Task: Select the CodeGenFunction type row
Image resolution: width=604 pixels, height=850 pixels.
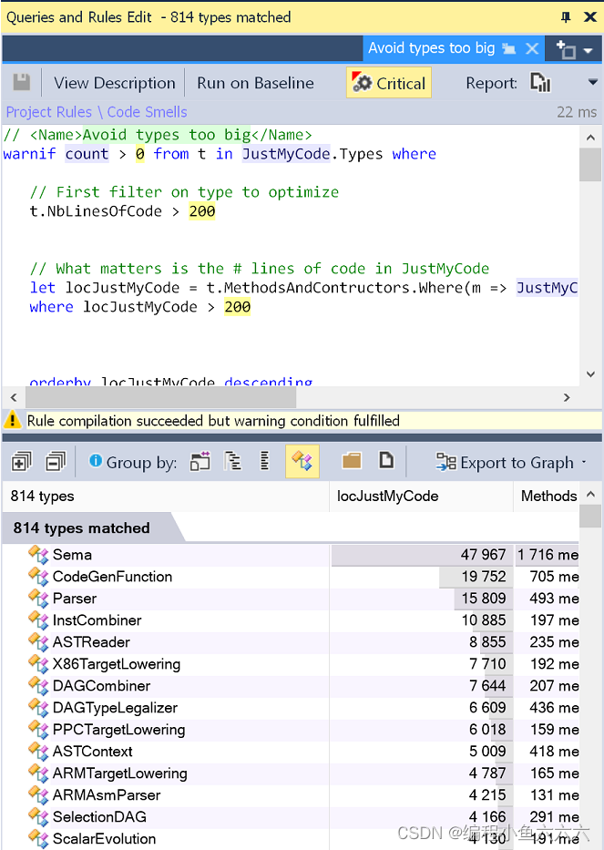Action: point(291,577)
